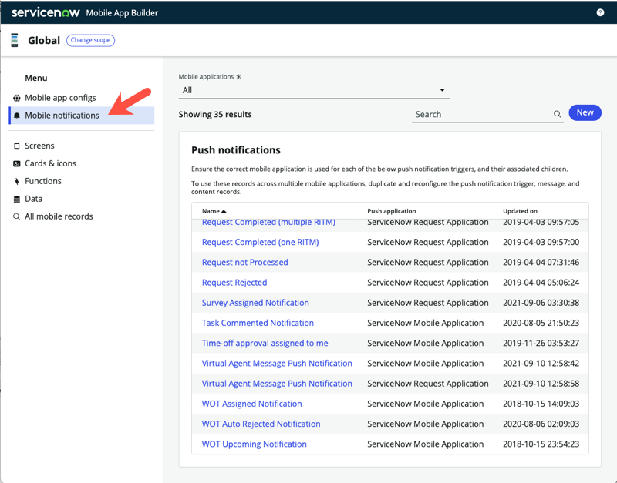This screenshot has width=617, height=483.
Task: Open WOT Upcoming Notification
Action: tap(255, 444)
